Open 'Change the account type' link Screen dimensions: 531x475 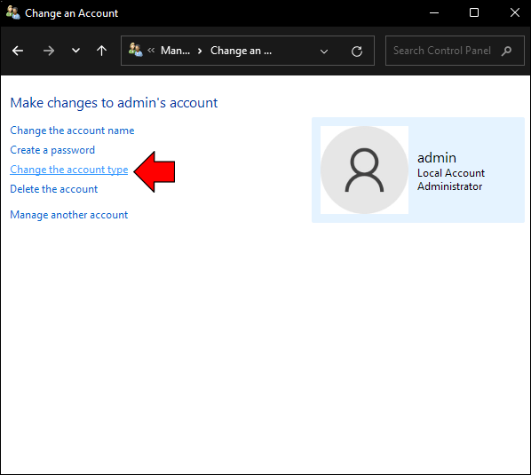[x=69, y=170]
